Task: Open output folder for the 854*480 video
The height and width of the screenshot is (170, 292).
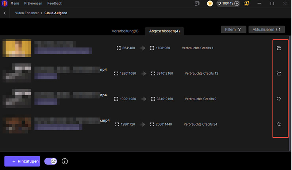Action: click(279, 48)
